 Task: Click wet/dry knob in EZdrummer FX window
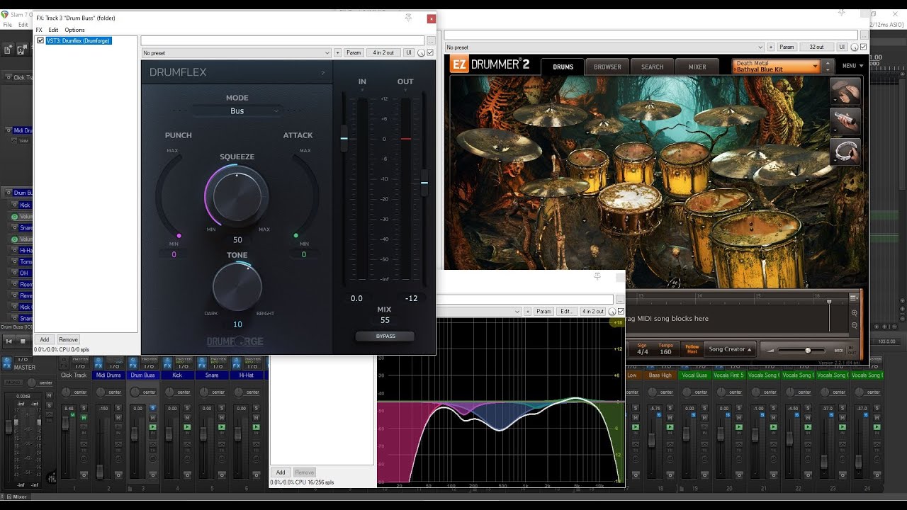point(855,47)
